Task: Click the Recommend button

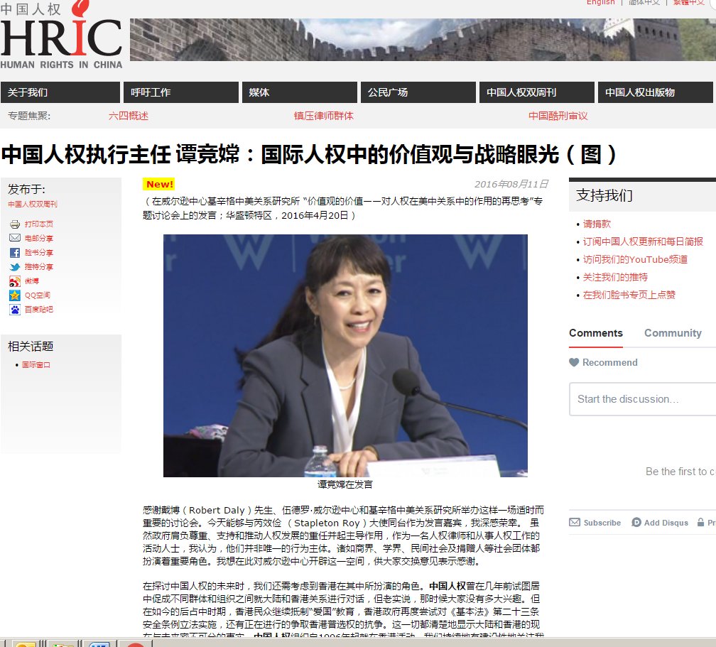Action: point(603,362)
